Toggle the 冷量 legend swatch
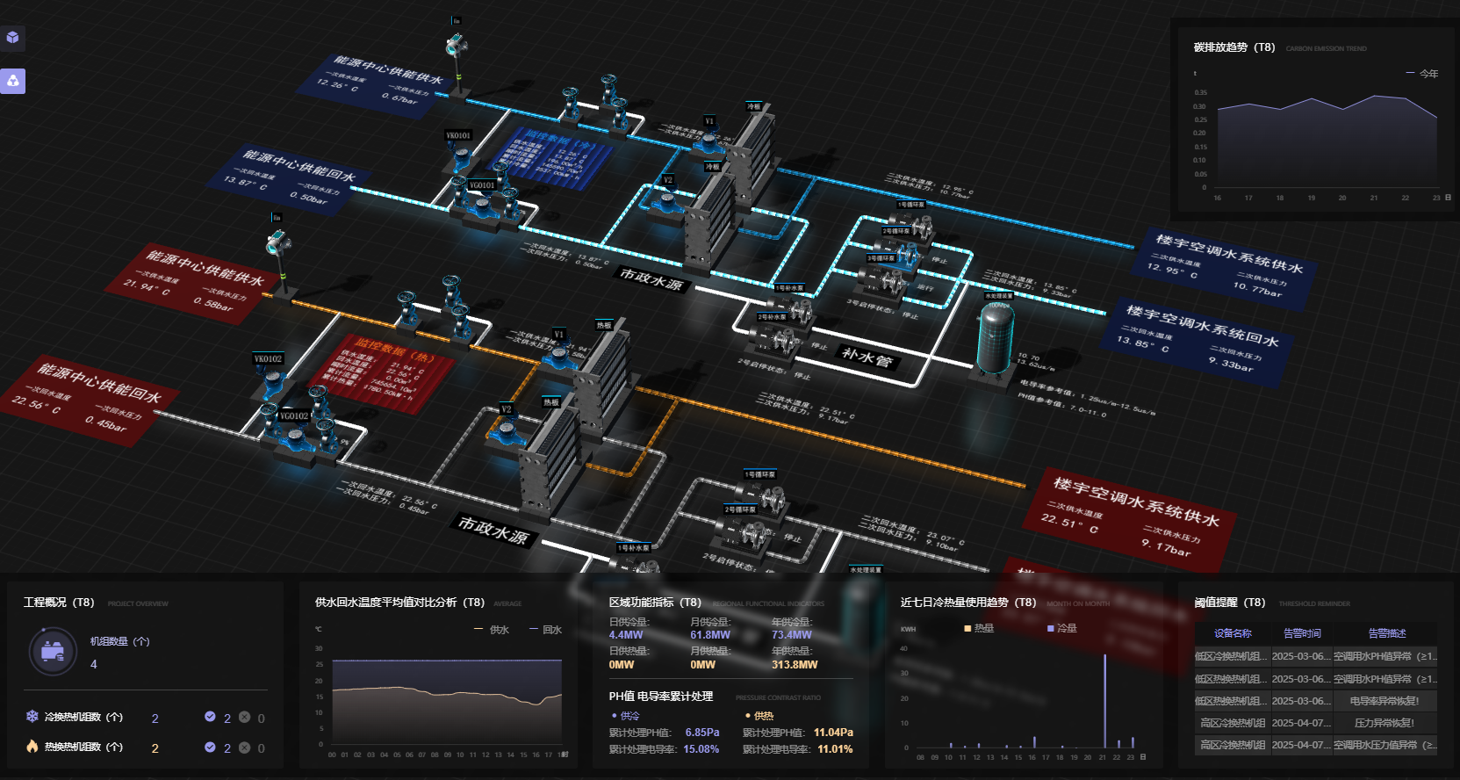This screenshot has width=1460, height=780. tap(1051, 628)
